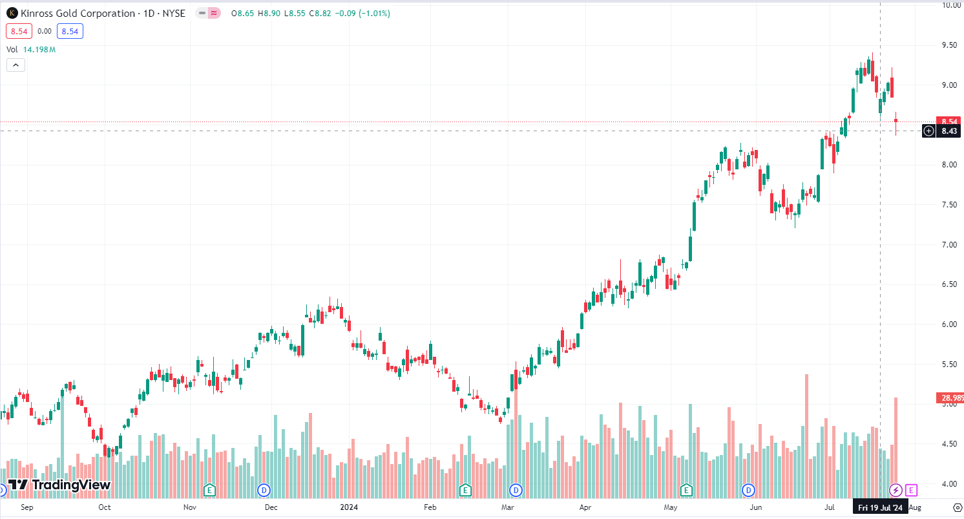964x519 pixels.
Task: Click the purple lightning bolt event icon
Action: coord(896,490)
